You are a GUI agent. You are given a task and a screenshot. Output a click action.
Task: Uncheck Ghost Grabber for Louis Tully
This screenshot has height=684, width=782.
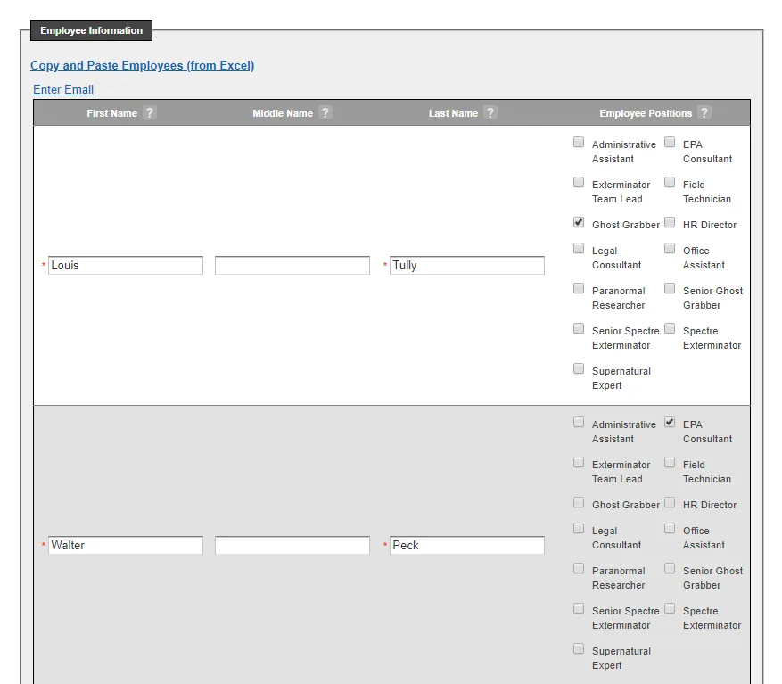click(579, 222)
